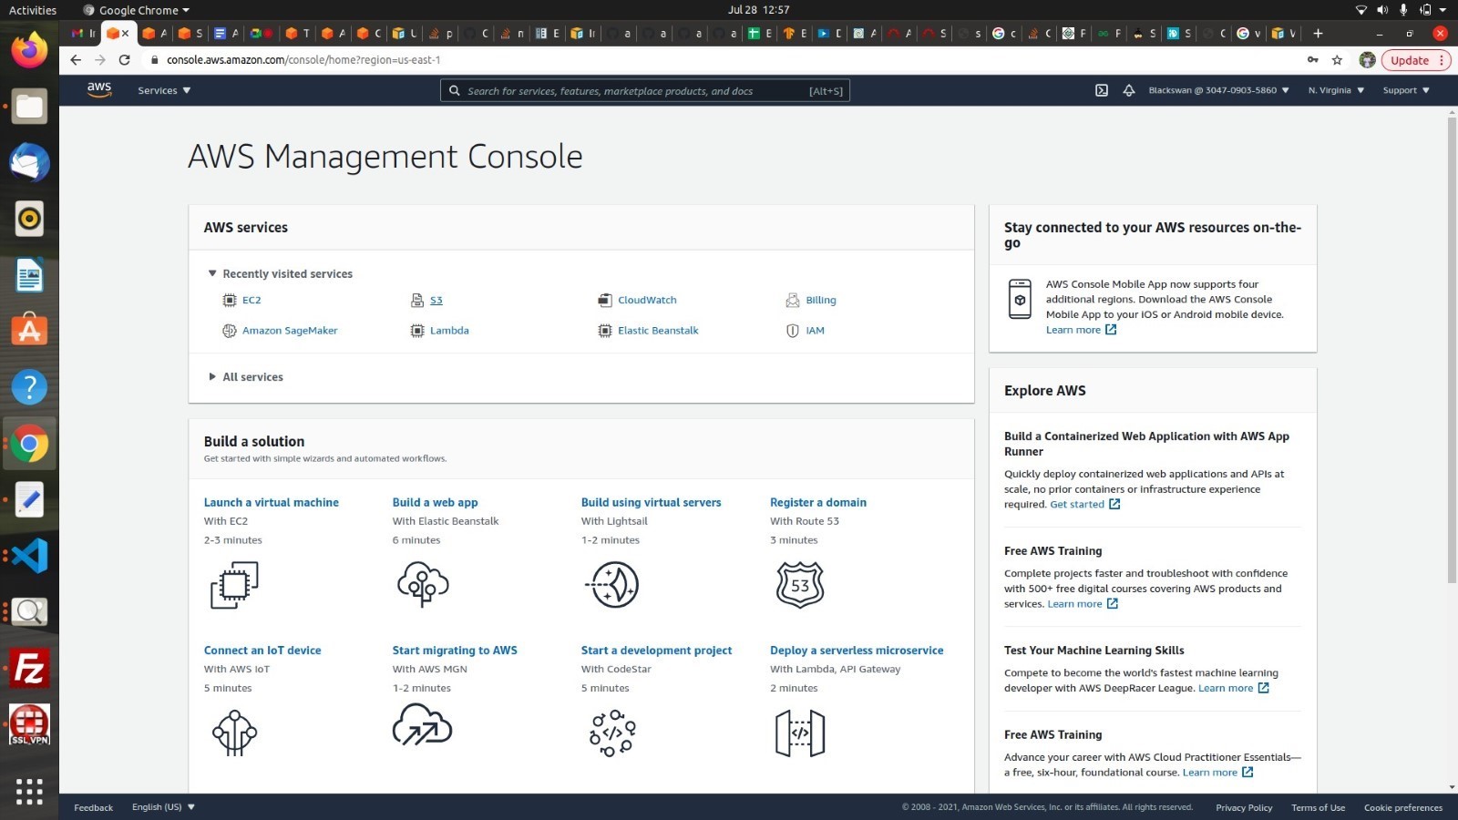Click the CloudWatch service icon

pos(604,300)
